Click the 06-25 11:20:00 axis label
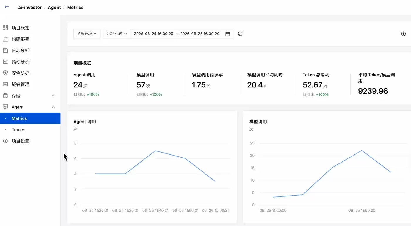Viewport: 411px width, 226px height. [273, 211]
